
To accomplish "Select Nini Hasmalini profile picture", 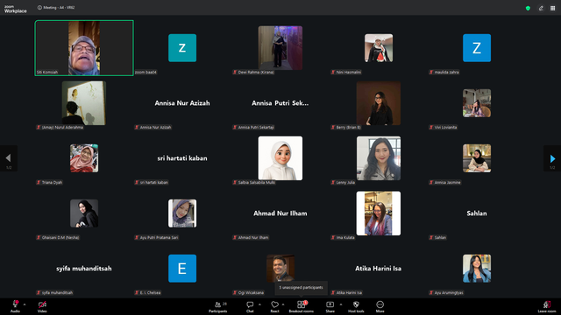I will click(x=379, y=48).
